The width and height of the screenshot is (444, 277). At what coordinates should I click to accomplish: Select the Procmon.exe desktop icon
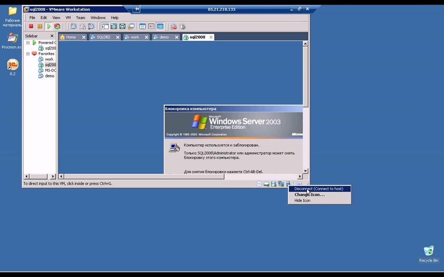[x=12, y=41]
